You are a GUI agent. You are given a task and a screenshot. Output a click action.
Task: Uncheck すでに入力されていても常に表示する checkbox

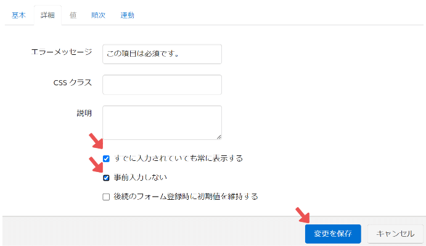[x=106, y=158]
